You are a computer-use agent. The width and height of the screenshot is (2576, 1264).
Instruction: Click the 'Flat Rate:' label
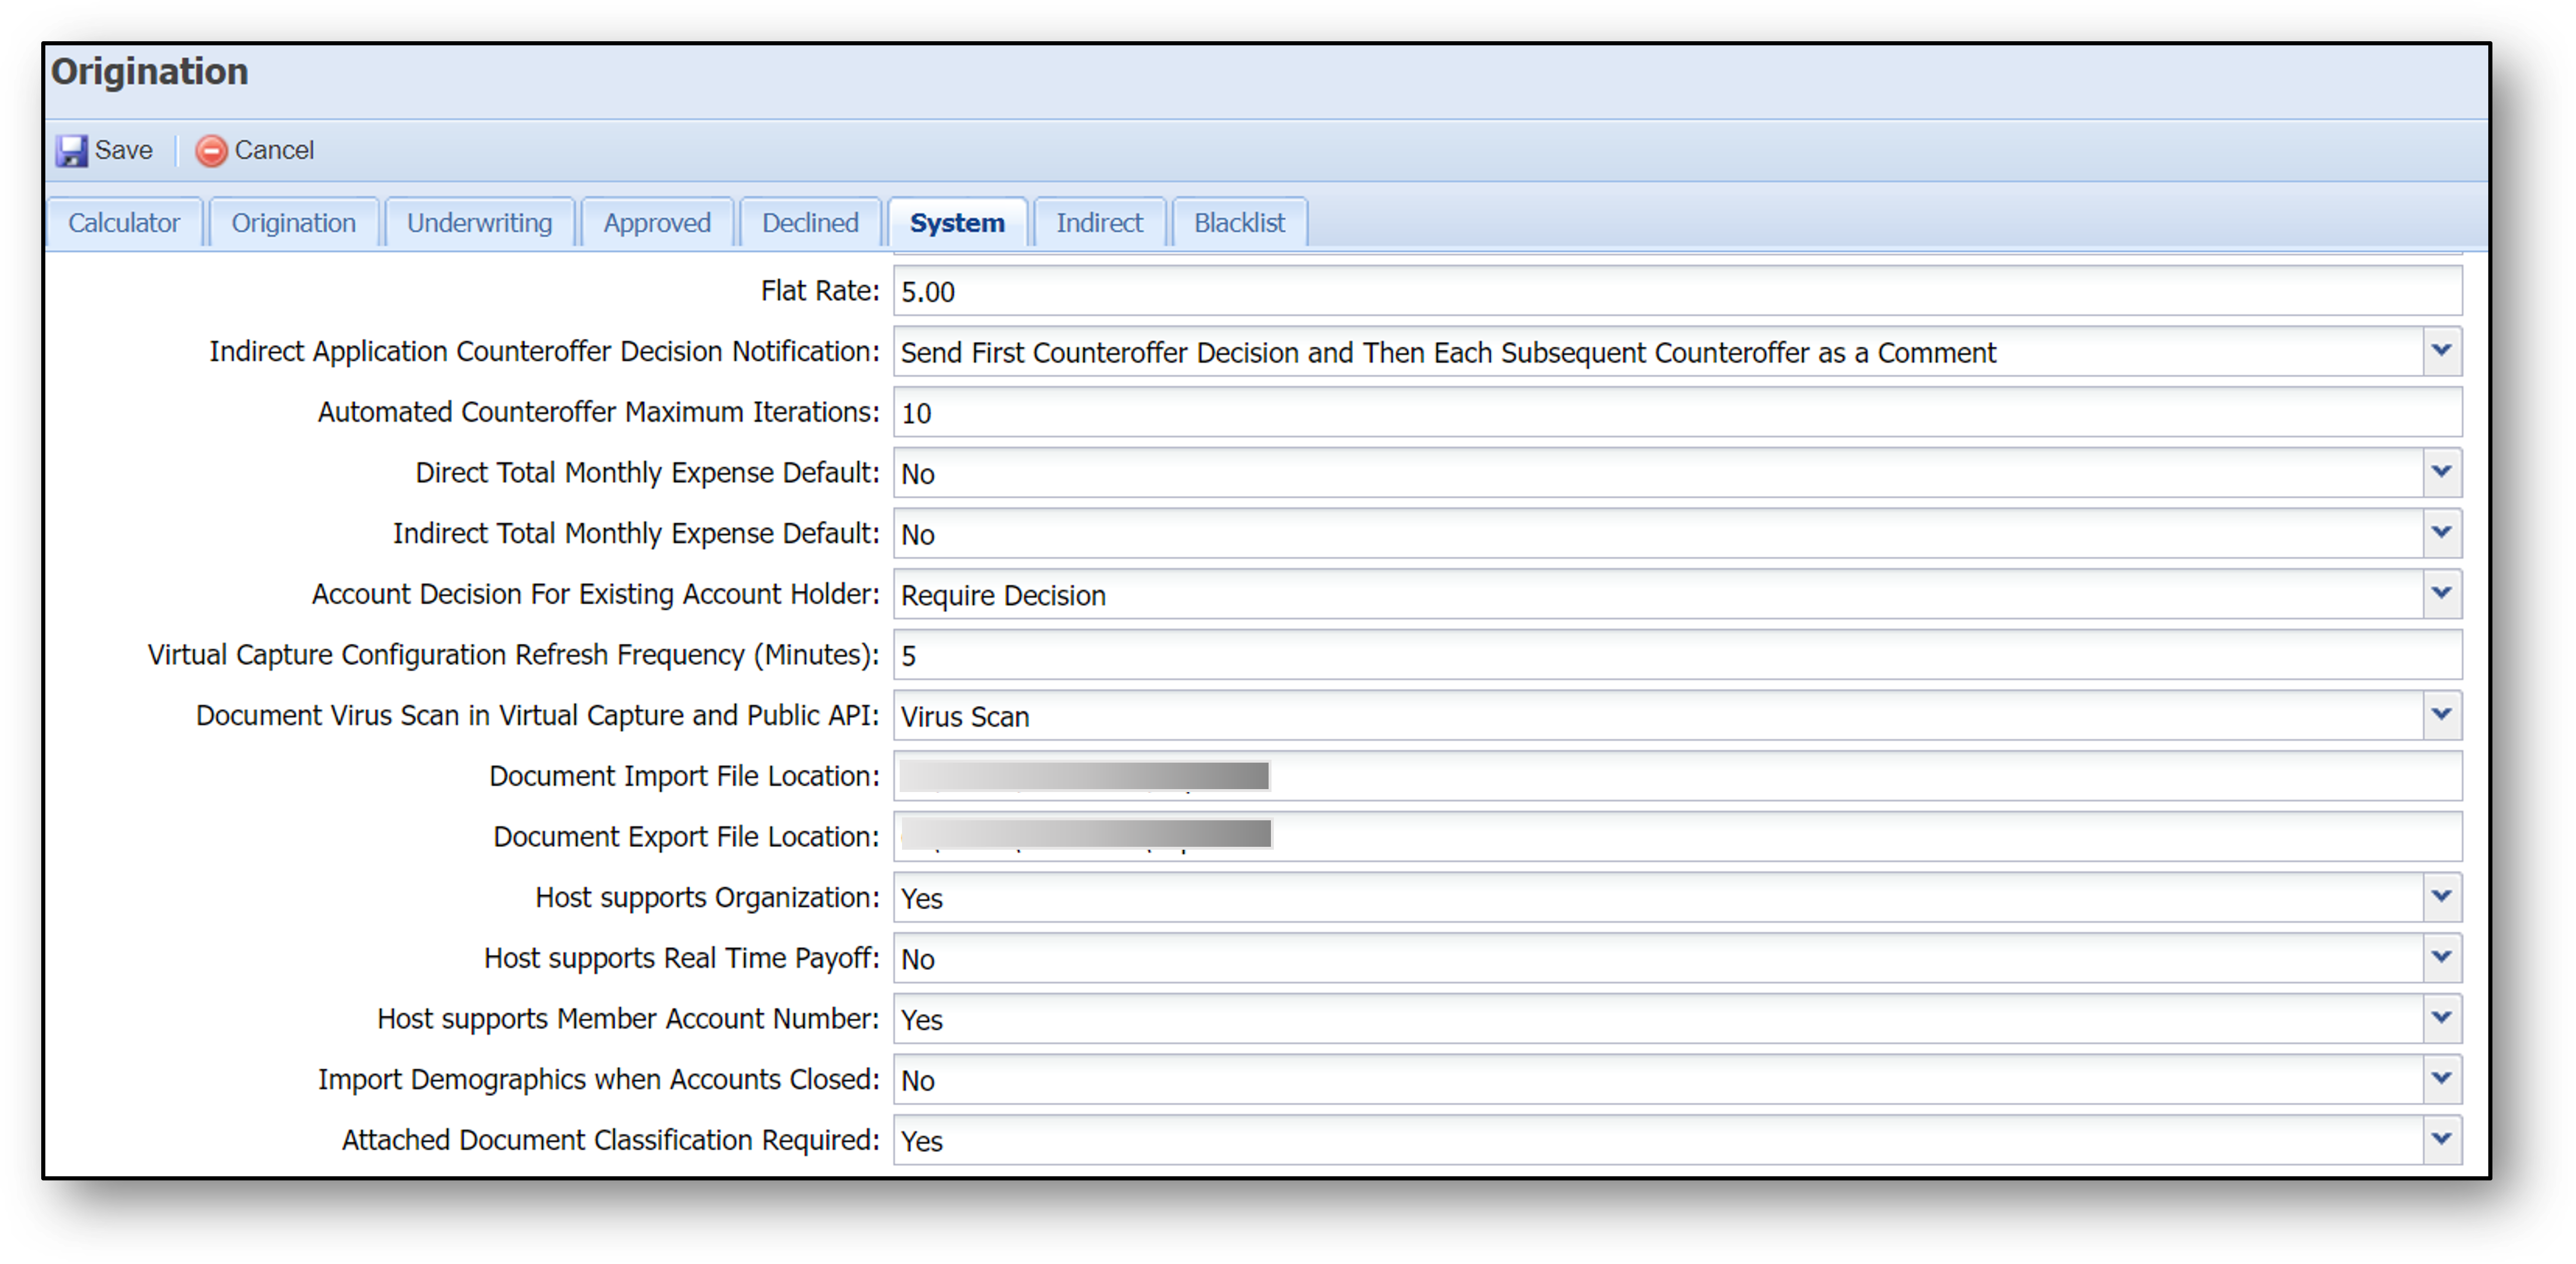pyautogui.click(x=819, y=291)
